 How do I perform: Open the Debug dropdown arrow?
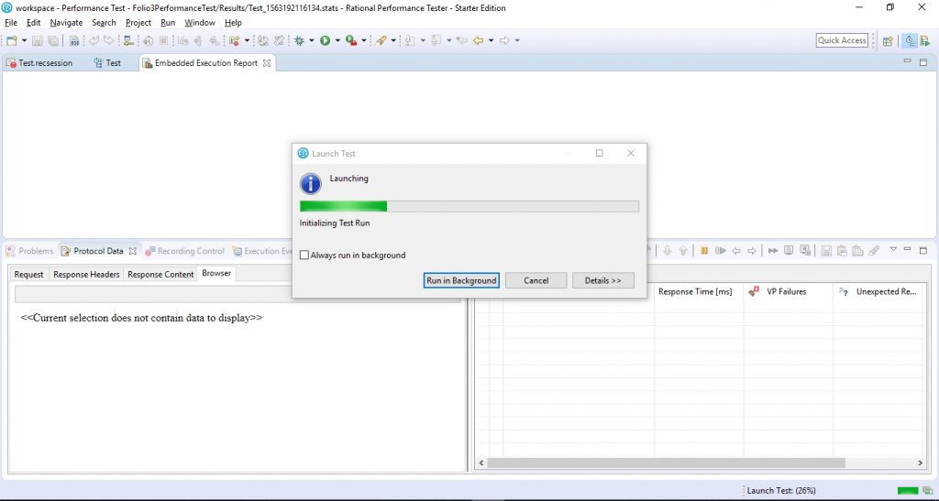[312, 40]
